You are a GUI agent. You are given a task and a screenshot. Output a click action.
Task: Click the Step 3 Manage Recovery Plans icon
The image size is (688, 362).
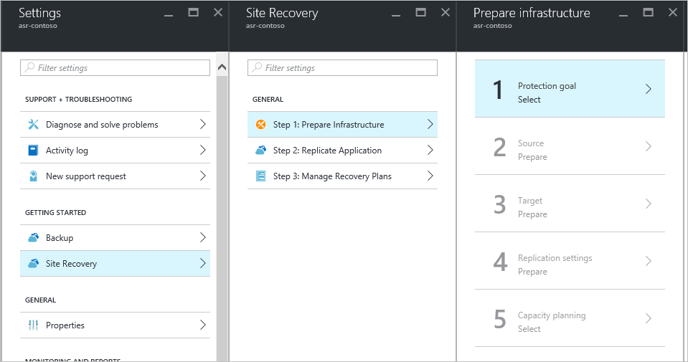click(x=260, y=176)
